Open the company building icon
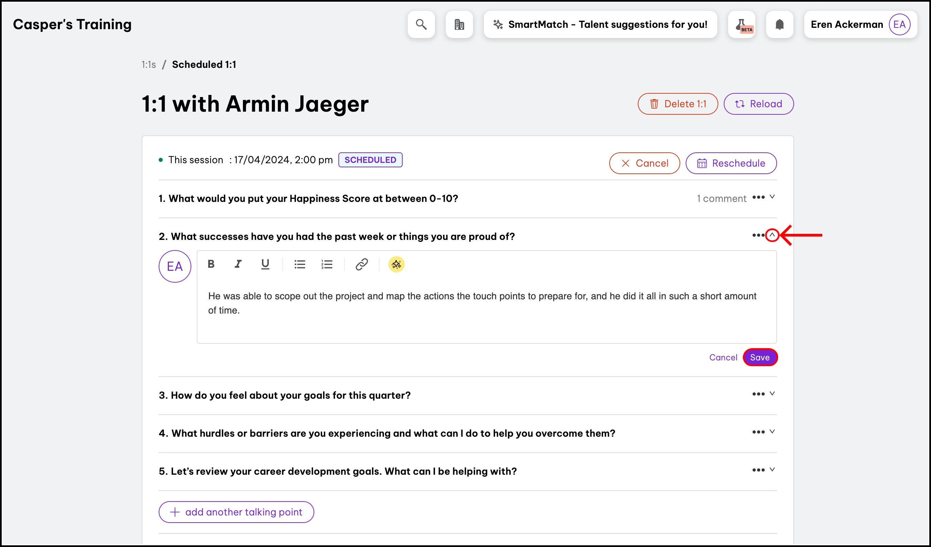This screenshot has height=547, width=931. tap(459, 24)
